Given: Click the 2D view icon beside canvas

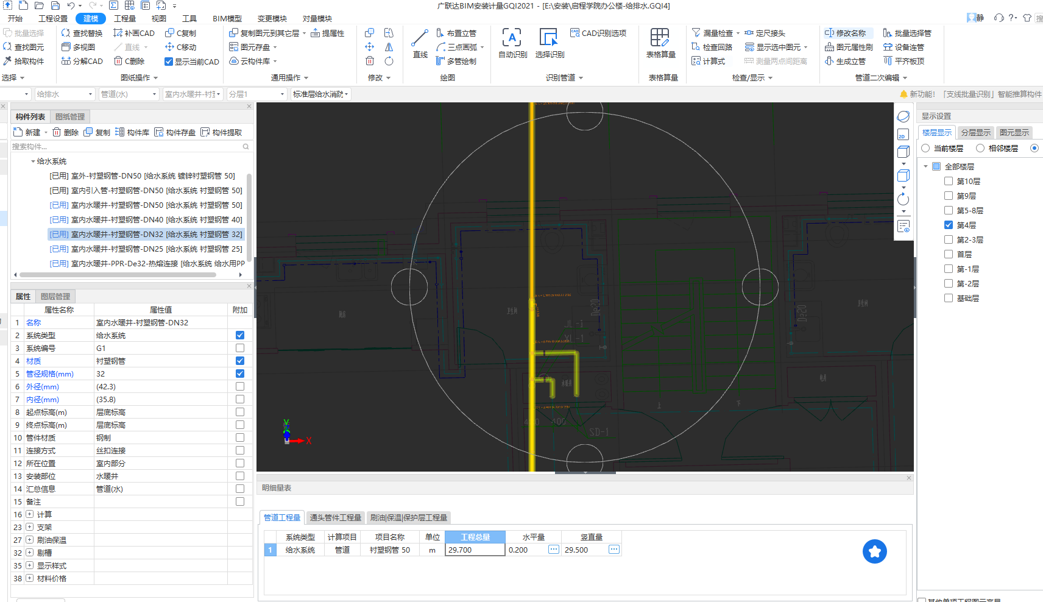Looking at the screenshot, I should 903,134.
